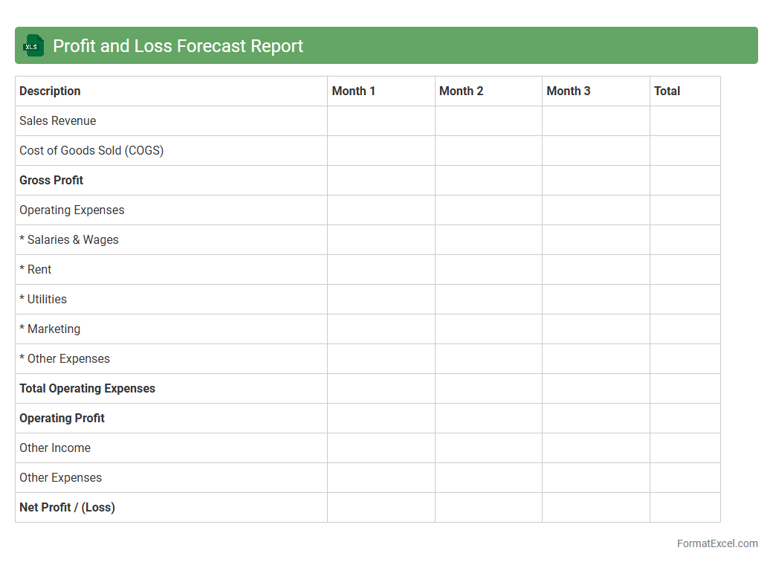Click the XLS file icon in header
Screen dimensions: 773x565
click(x=33, y=46)
